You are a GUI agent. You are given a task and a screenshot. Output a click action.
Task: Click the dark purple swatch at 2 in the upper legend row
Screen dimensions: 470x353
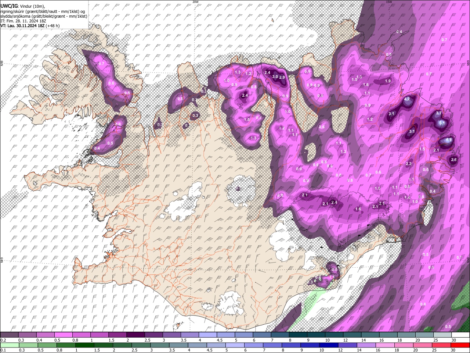[x=135, y=335]
